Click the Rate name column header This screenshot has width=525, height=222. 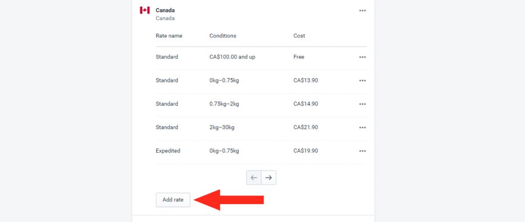click(x=169, y=36)
